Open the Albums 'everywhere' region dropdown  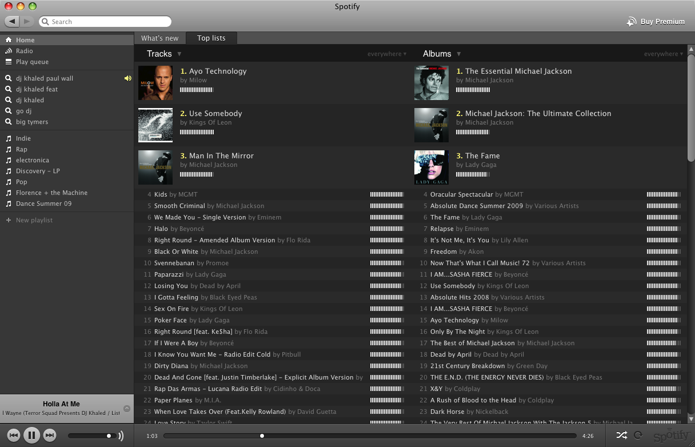pos(664,54)
